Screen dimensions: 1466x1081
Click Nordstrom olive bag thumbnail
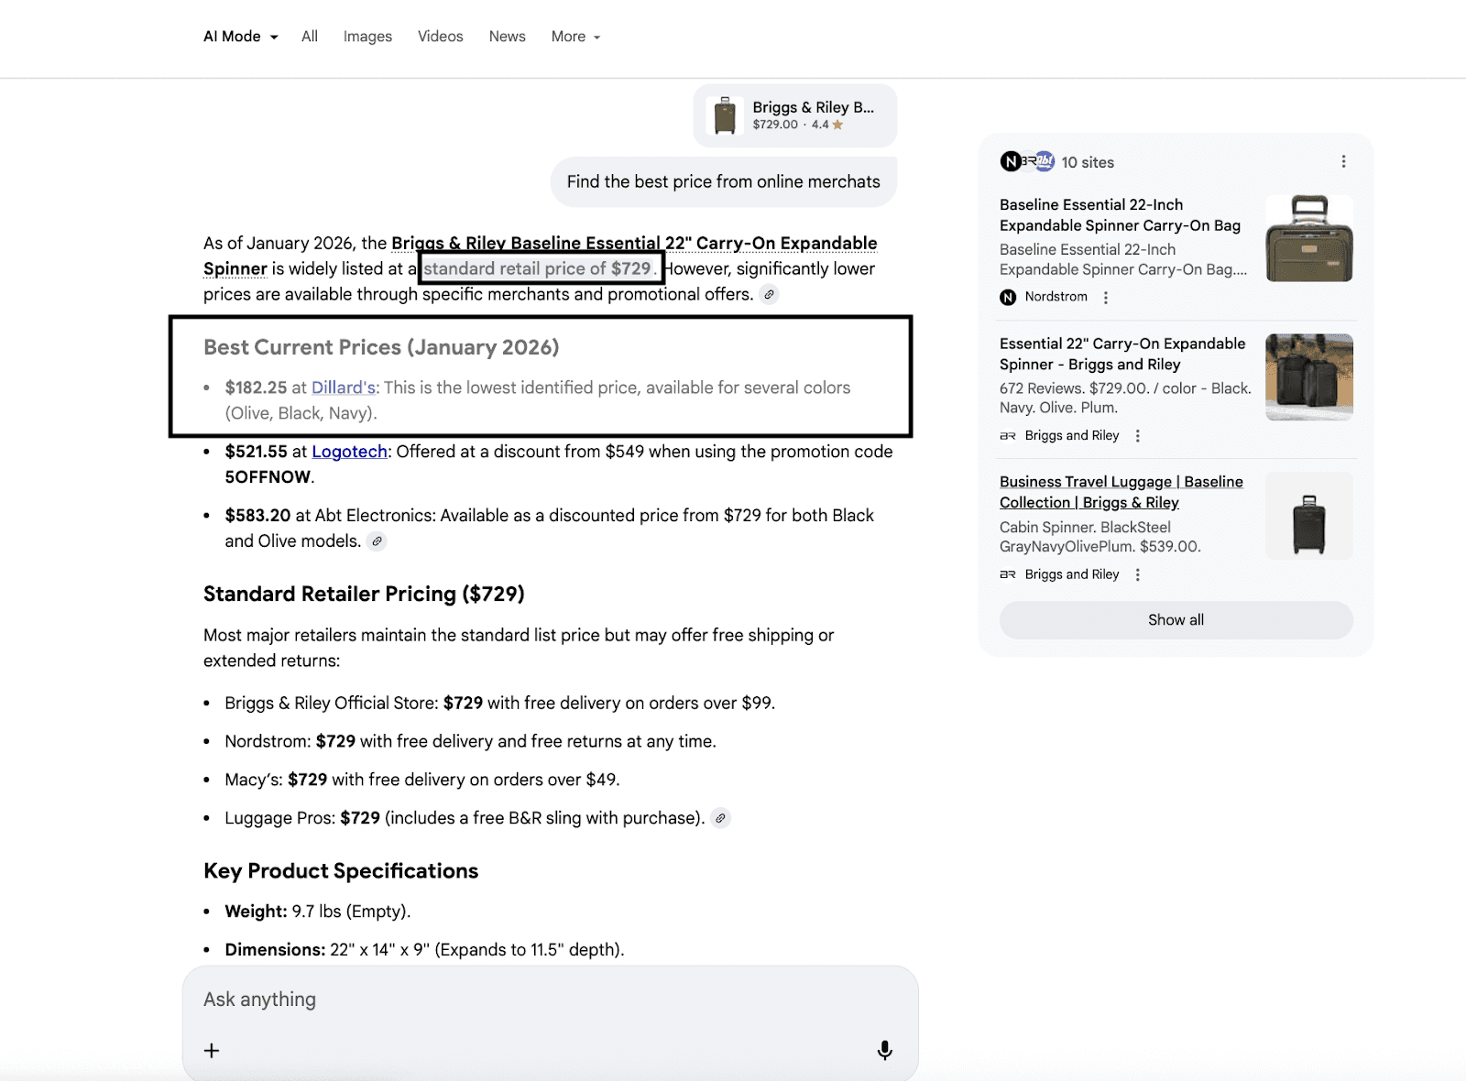click(1309, 238)
